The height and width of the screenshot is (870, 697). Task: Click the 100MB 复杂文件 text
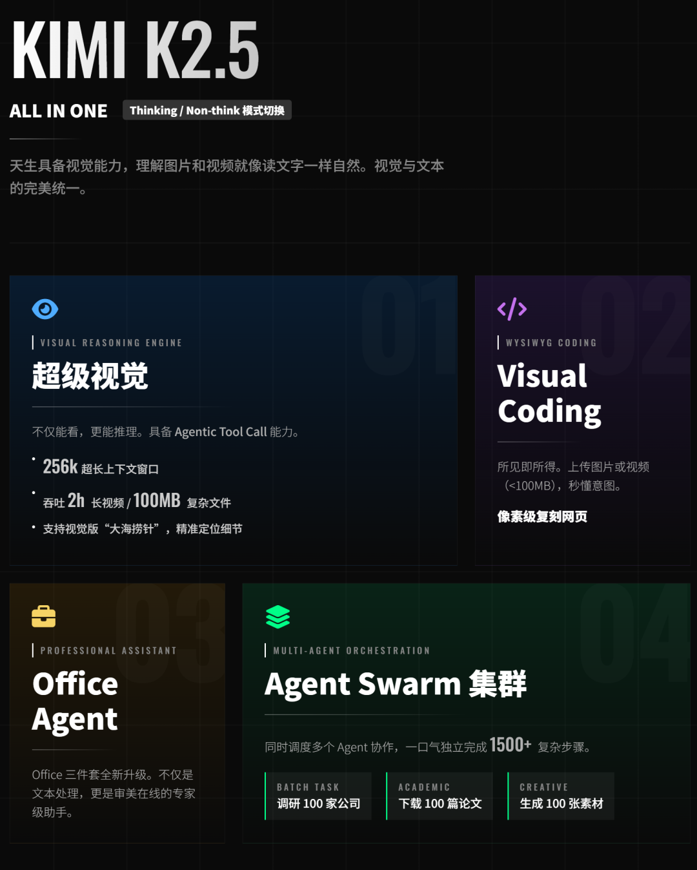(182, 501)
